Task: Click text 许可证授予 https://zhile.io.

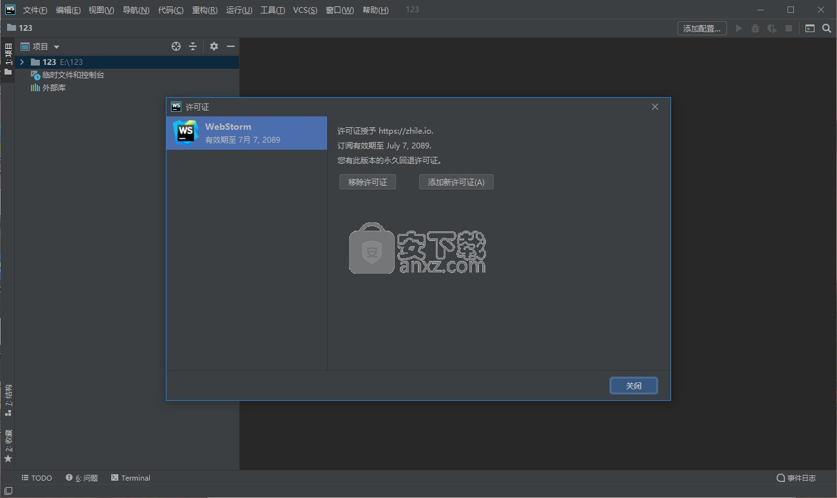Action: click(x=386, y=131)
